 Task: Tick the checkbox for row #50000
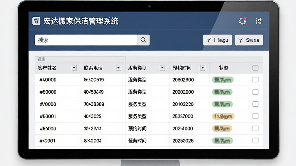(x=256, y=92)
